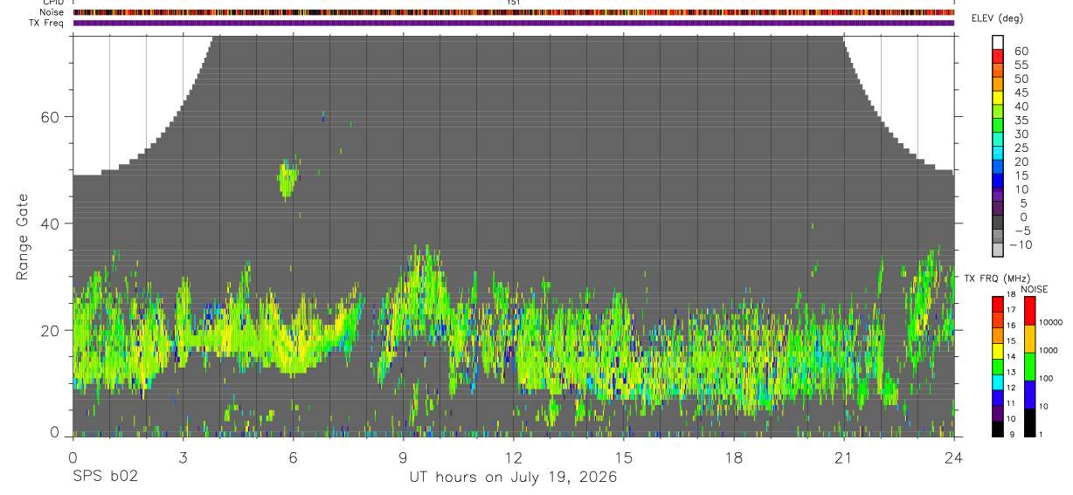Click the blue segment in NOISE legend
This screenshot has width=1073, height=495.
(x=1029, y=395)
